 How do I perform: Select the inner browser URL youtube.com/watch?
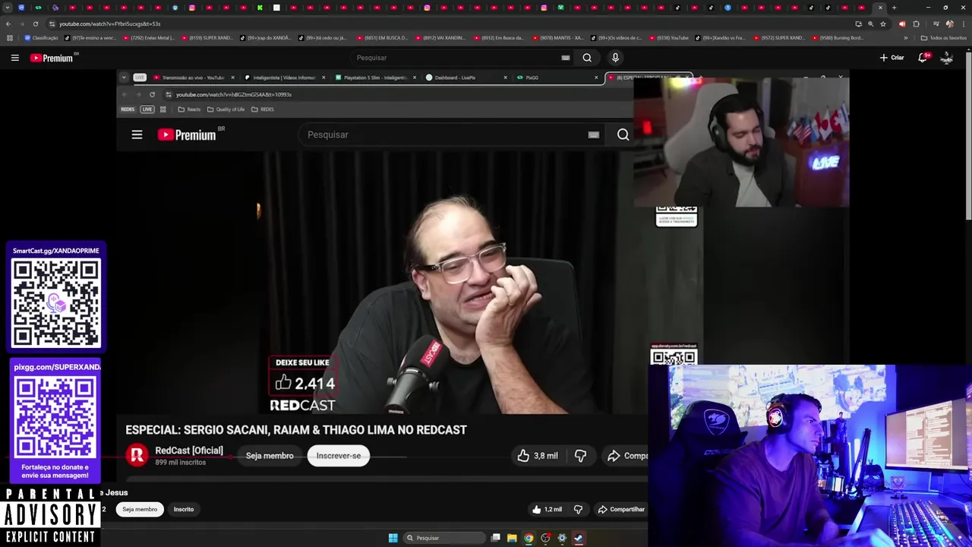coord(234,95)
